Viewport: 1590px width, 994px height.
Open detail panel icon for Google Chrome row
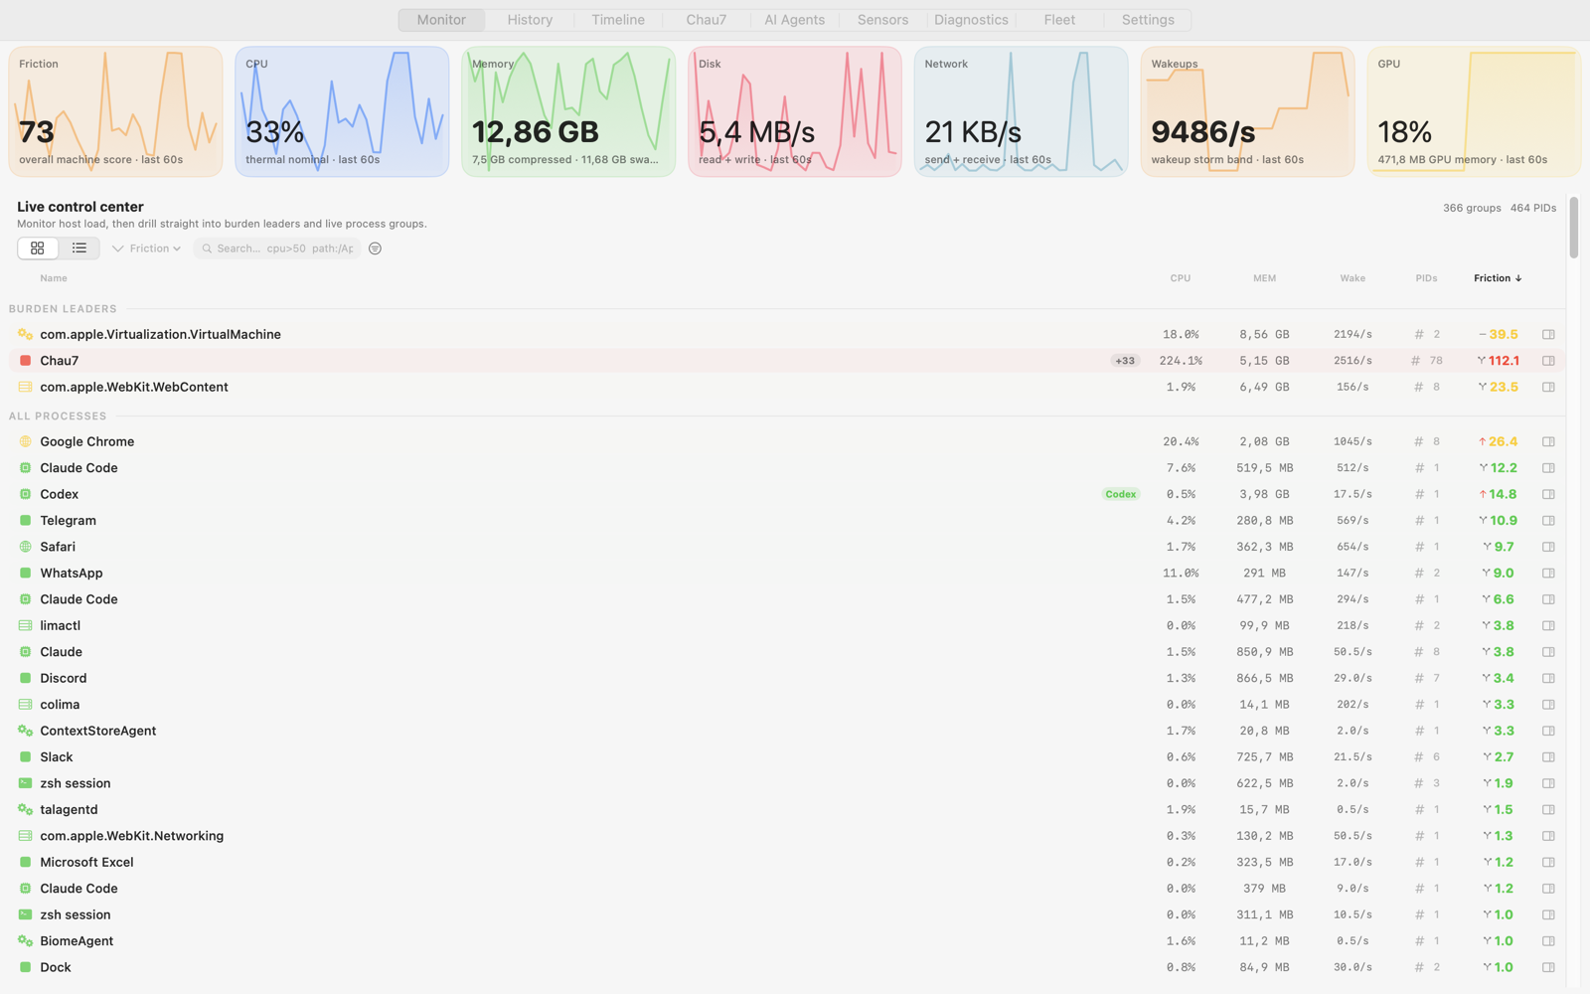(x=1548, y=441)
